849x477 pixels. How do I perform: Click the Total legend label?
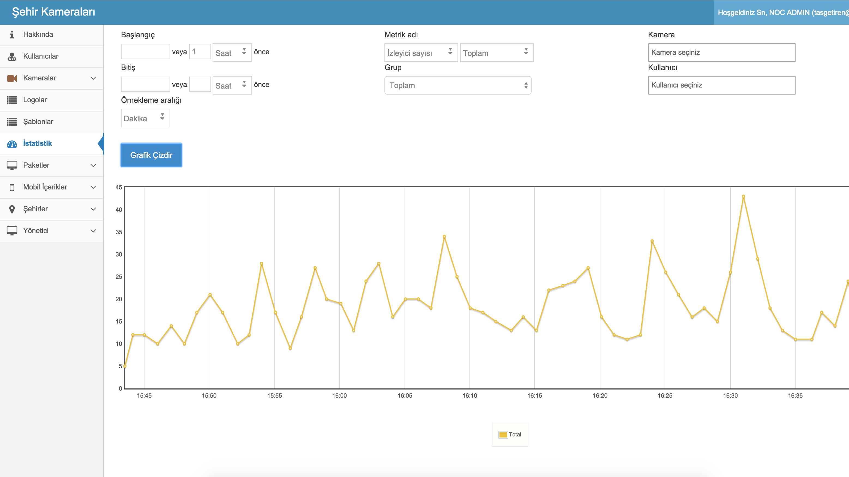click(515, 435)
